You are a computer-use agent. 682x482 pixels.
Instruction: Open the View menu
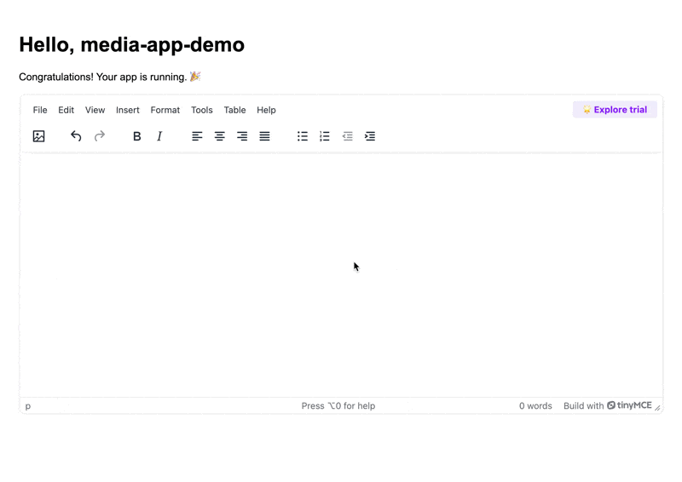(x=95, y=110)
